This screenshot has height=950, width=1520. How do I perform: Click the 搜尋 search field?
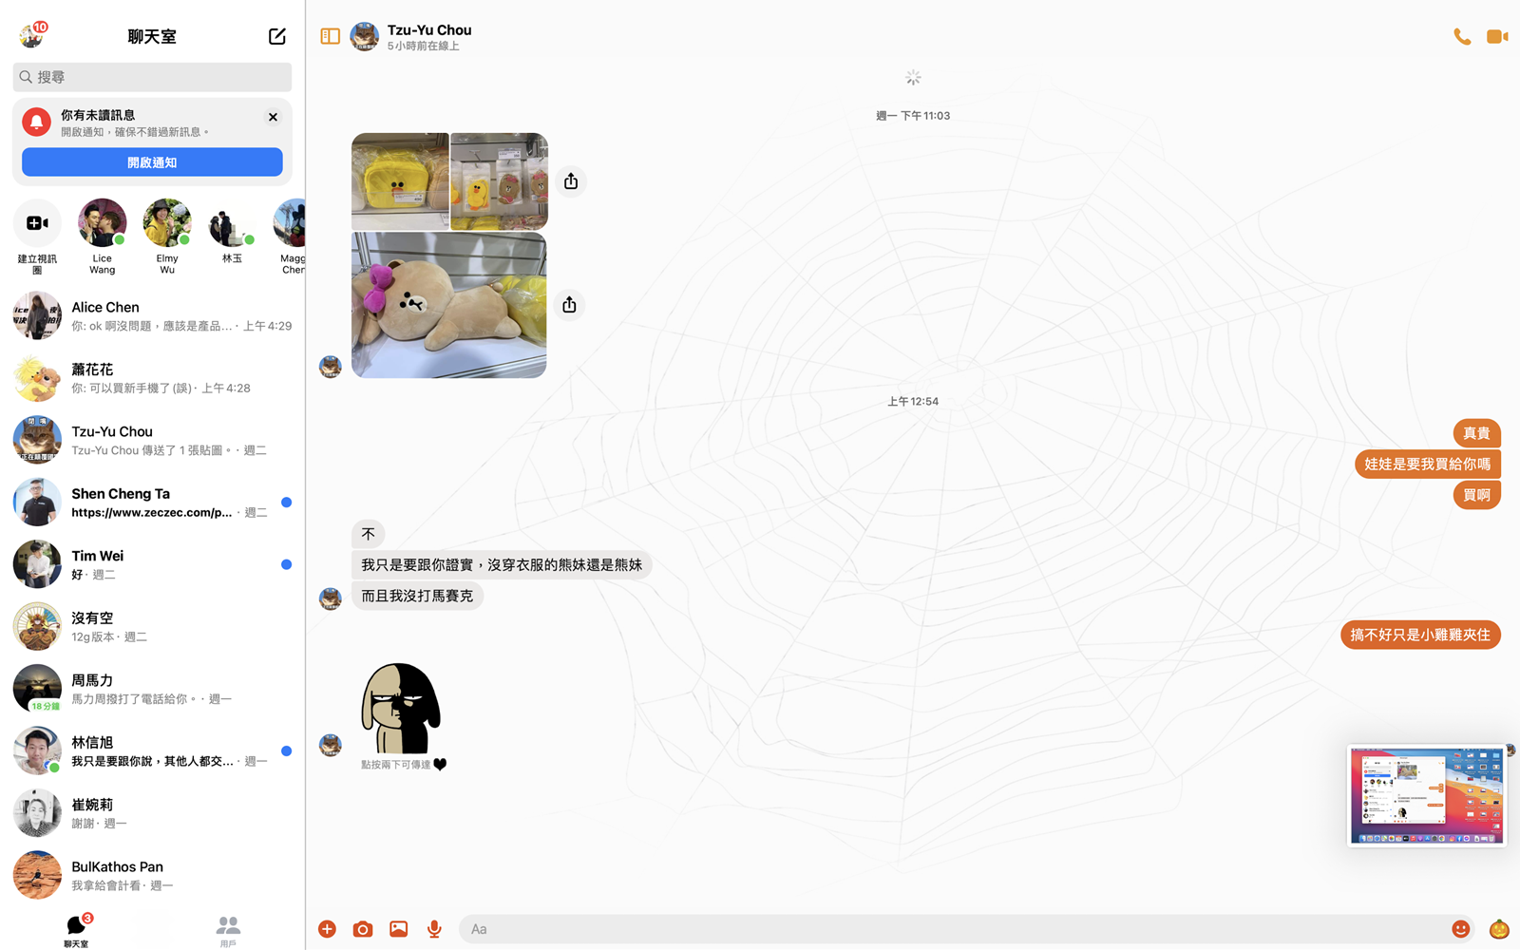click(152, 77)
